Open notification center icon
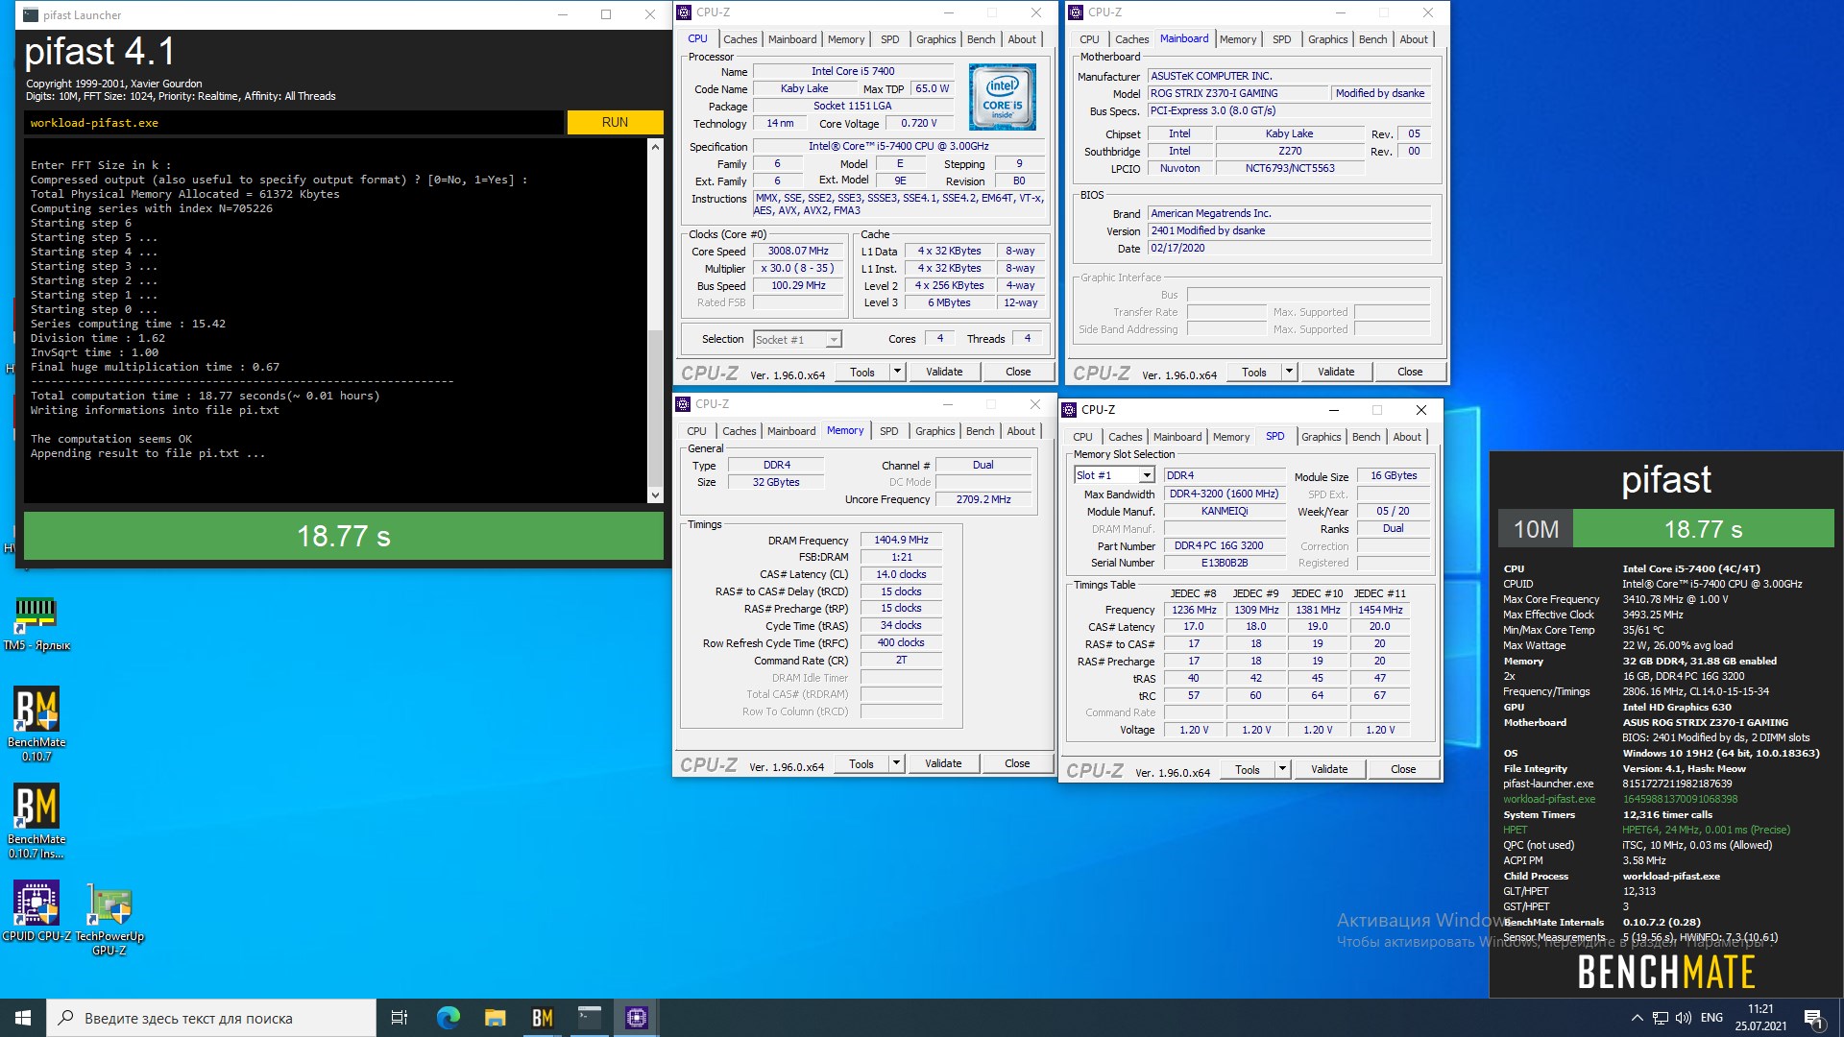The width and height of the screenshot is (1844, 1037). (1813, 1018)
